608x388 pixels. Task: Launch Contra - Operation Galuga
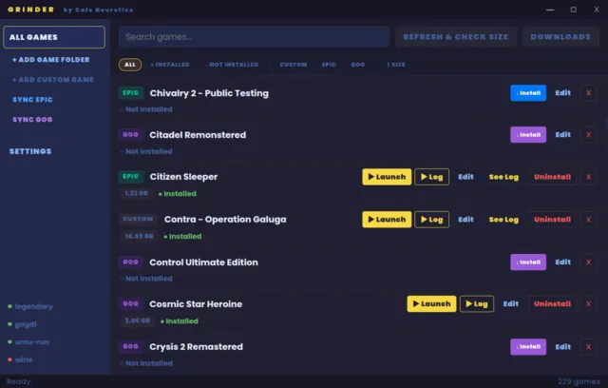coord(387,220)
